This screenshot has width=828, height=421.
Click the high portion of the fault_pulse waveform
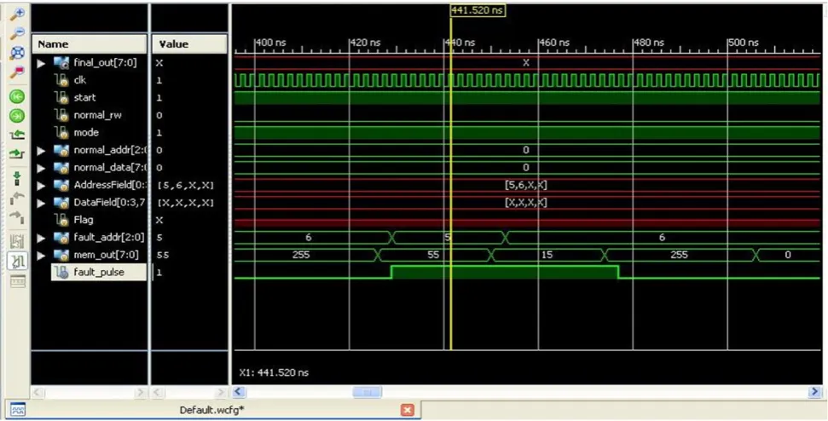[x=505, y=272]
